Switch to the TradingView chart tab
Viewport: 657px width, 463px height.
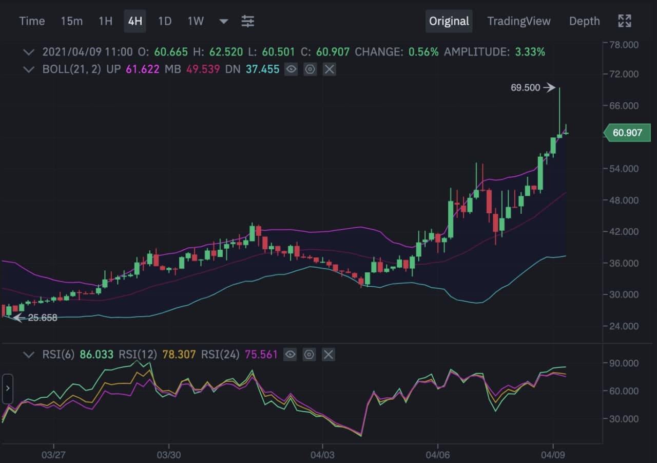(x=518, y=21)
